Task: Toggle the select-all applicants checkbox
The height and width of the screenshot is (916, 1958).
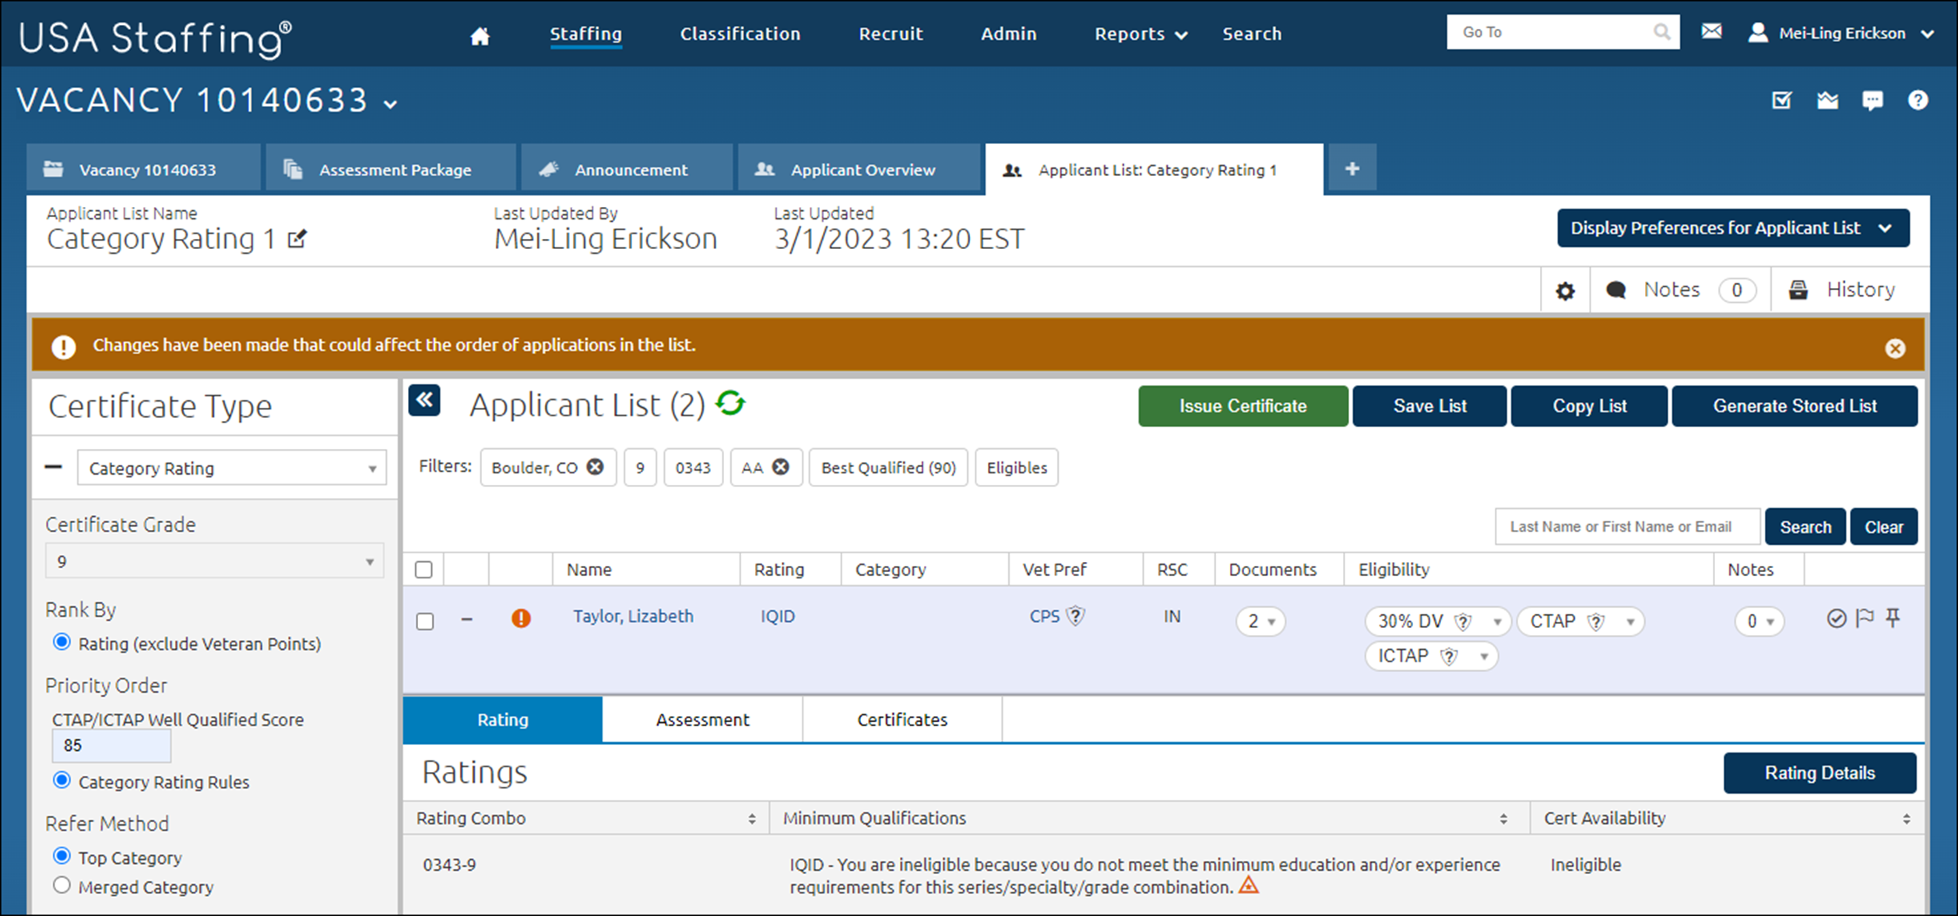Action: point(424,570)
